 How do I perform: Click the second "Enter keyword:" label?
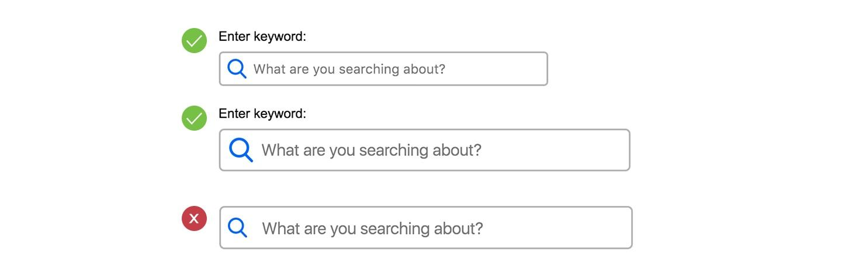click(x=262, y=114)
